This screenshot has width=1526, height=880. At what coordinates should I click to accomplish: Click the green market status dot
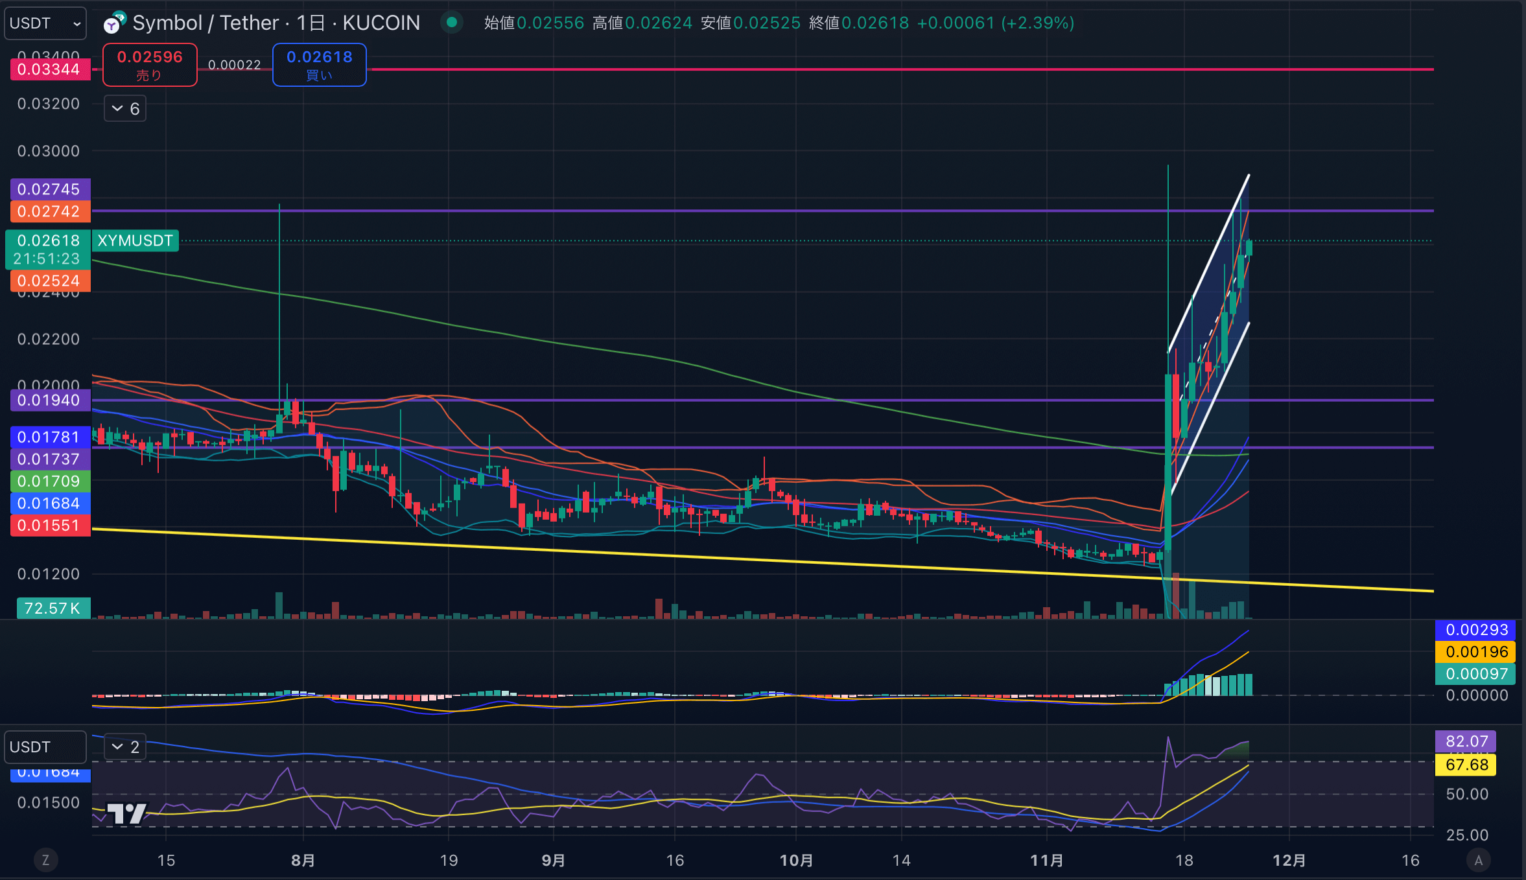click(x=452, y=23)
